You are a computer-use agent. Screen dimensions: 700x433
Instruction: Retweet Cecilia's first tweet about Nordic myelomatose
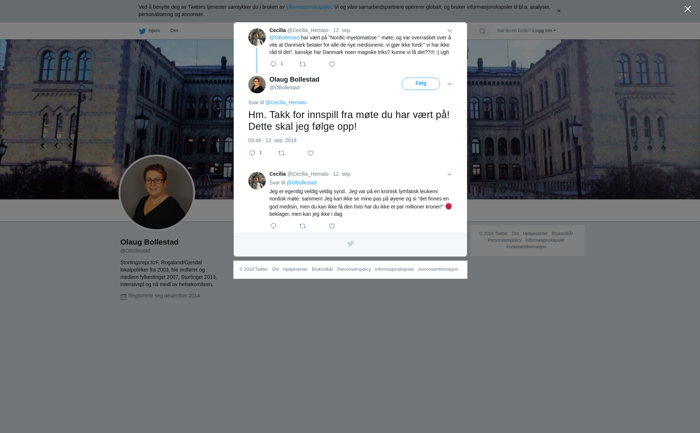coord(303,64)
